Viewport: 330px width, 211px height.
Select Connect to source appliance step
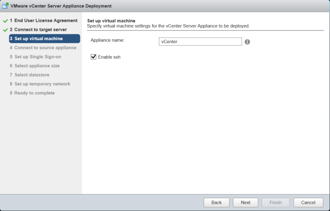[x=42, y=48]
